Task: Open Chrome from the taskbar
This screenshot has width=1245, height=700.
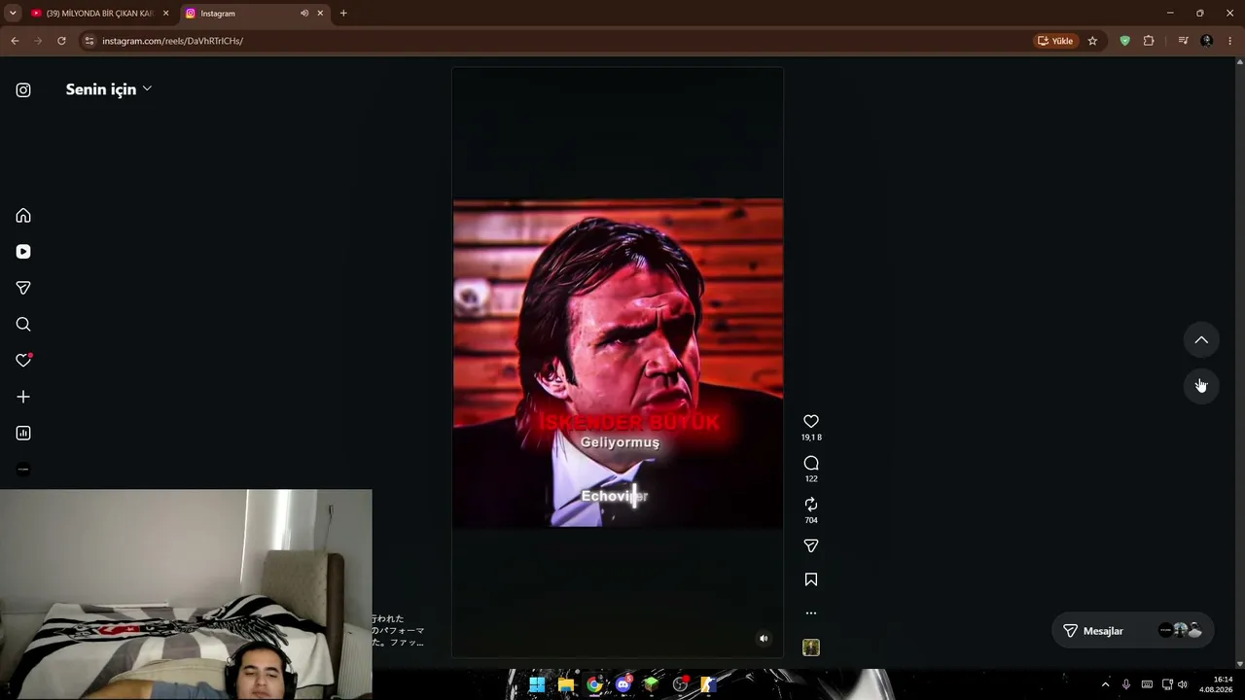Action: tap(594, 684)
